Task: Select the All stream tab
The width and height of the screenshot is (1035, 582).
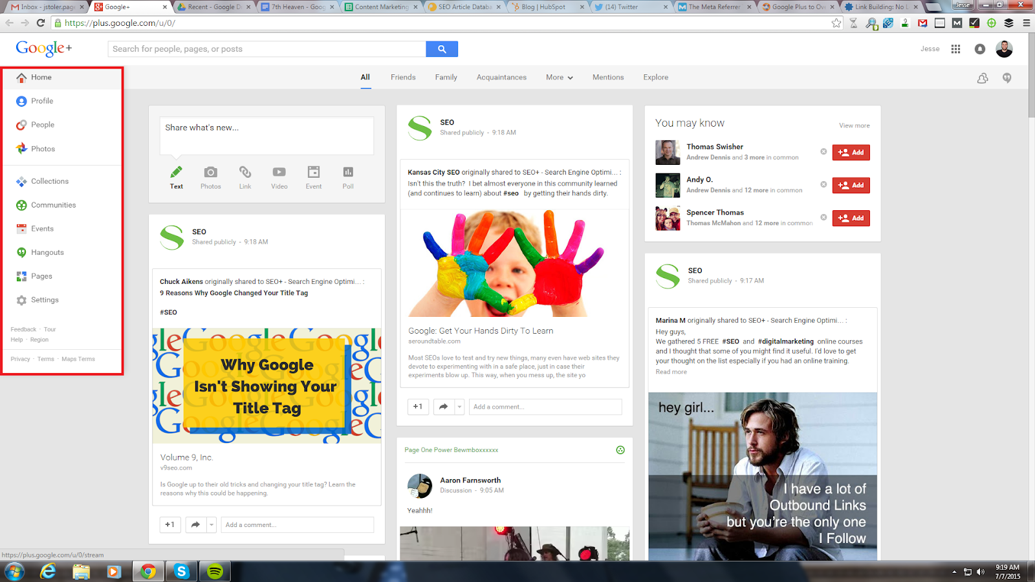Action: [x=365, y=78]
